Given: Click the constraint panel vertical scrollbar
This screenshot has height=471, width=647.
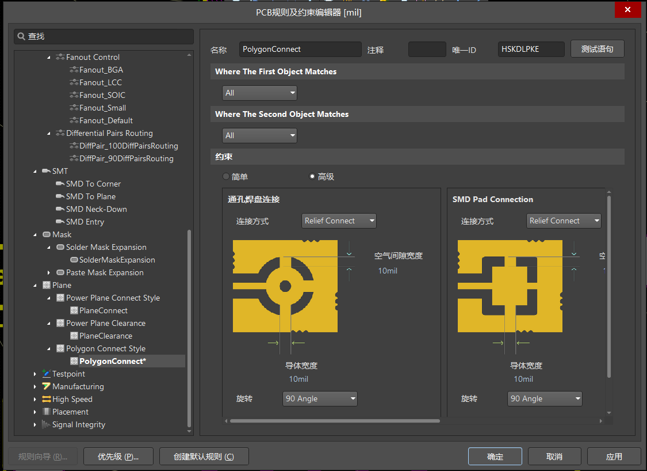Looking at the screenshot, I should (608, 286).
